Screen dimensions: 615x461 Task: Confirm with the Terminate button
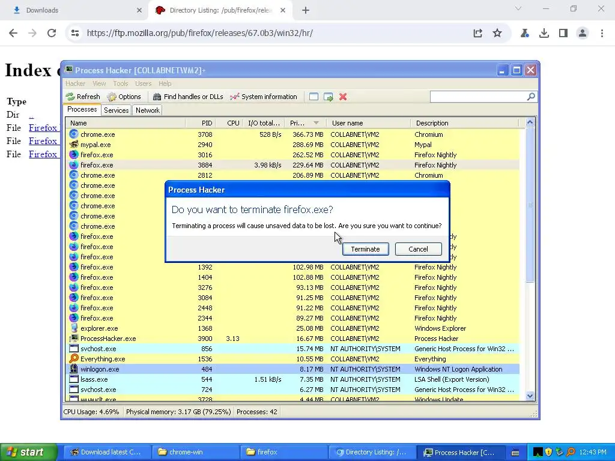click(x=366, y=249)
